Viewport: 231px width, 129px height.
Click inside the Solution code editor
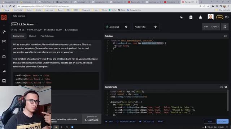[x=166, y=60]
